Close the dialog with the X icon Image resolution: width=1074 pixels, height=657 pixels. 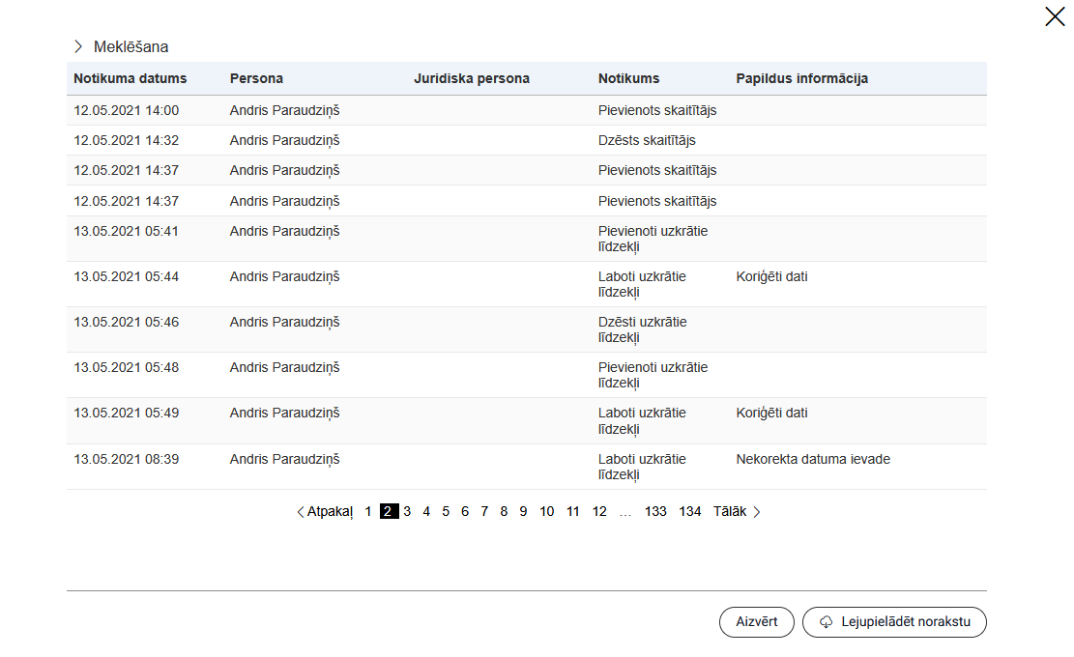(x=1055, y=16)
